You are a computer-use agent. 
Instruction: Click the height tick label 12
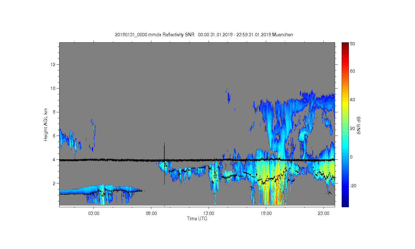pos(53,64)
